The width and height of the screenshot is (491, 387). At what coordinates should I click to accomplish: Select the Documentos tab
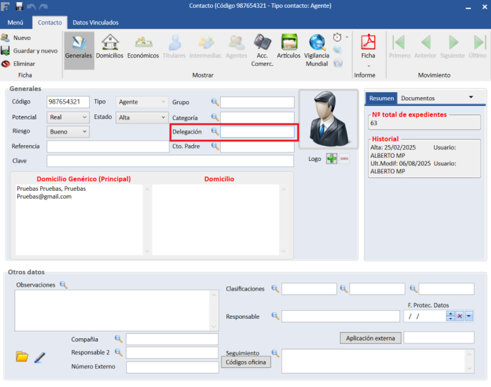pos(417,98)
